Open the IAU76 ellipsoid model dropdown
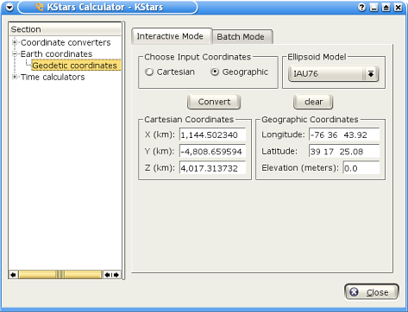This screenshot has width=408, height=312. tap(333, 74)
